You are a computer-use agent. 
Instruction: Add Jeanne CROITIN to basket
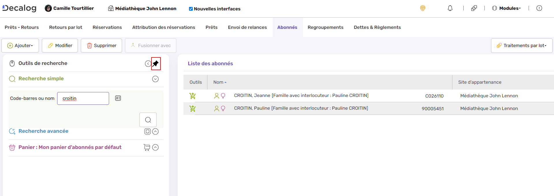192,96
